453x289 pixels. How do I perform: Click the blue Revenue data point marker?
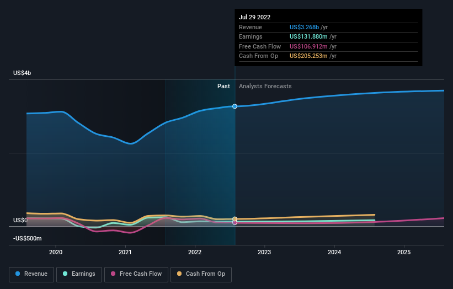pos(235,106)
